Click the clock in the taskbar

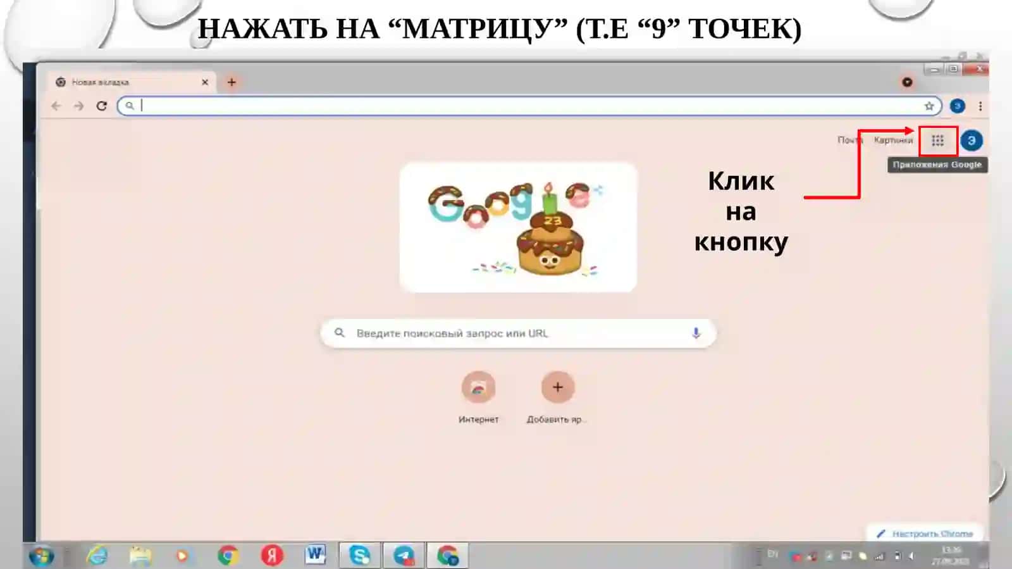951,556
